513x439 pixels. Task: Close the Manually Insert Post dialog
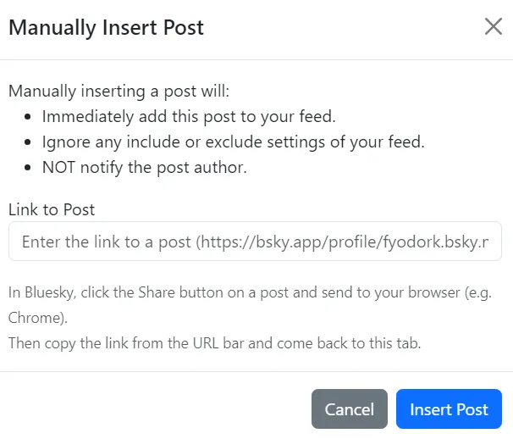click(494, 26)
